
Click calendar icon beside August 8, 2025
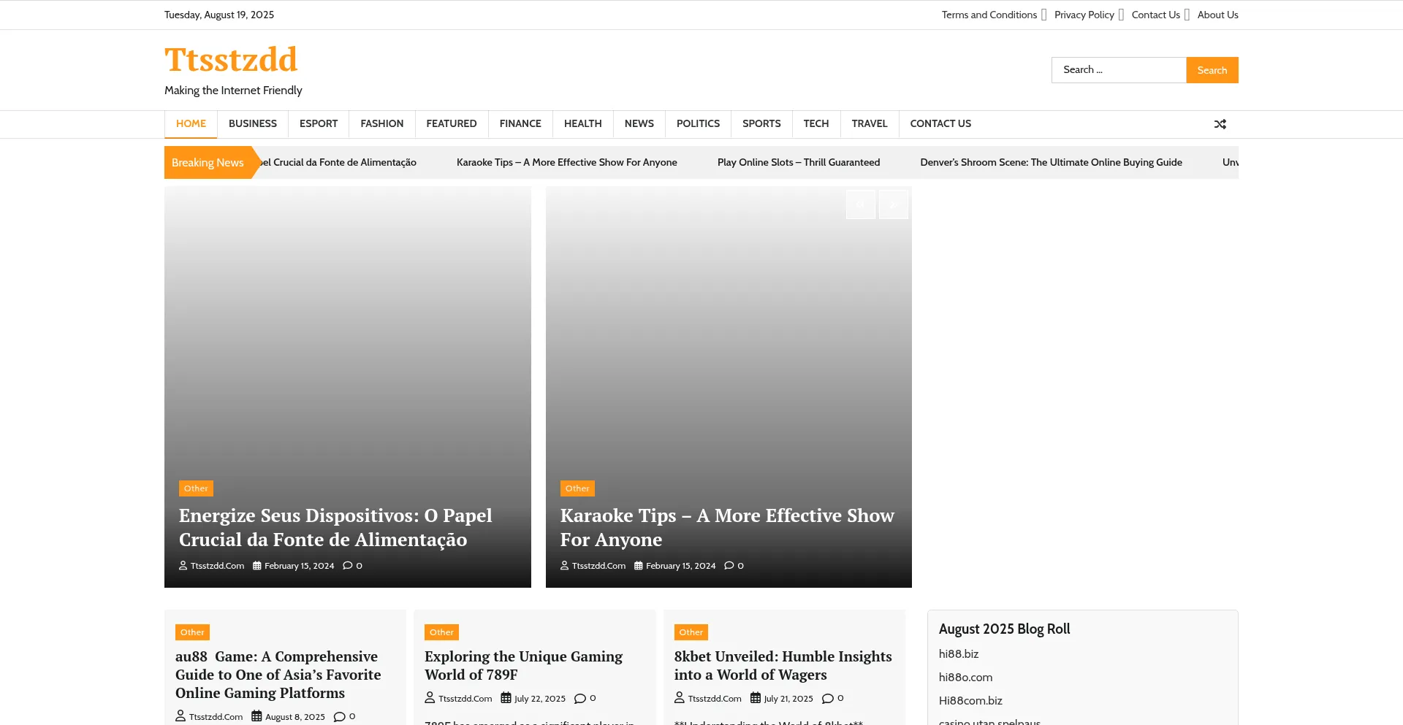click(256, 716)
